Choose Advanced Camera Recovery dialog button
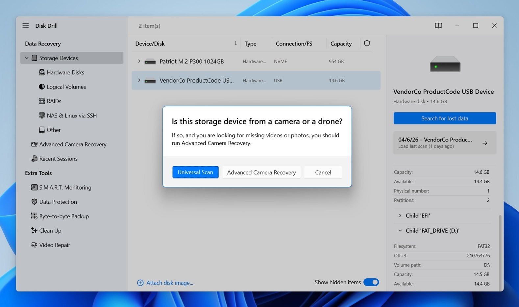519x307 pixels. [x=261, y=172]
